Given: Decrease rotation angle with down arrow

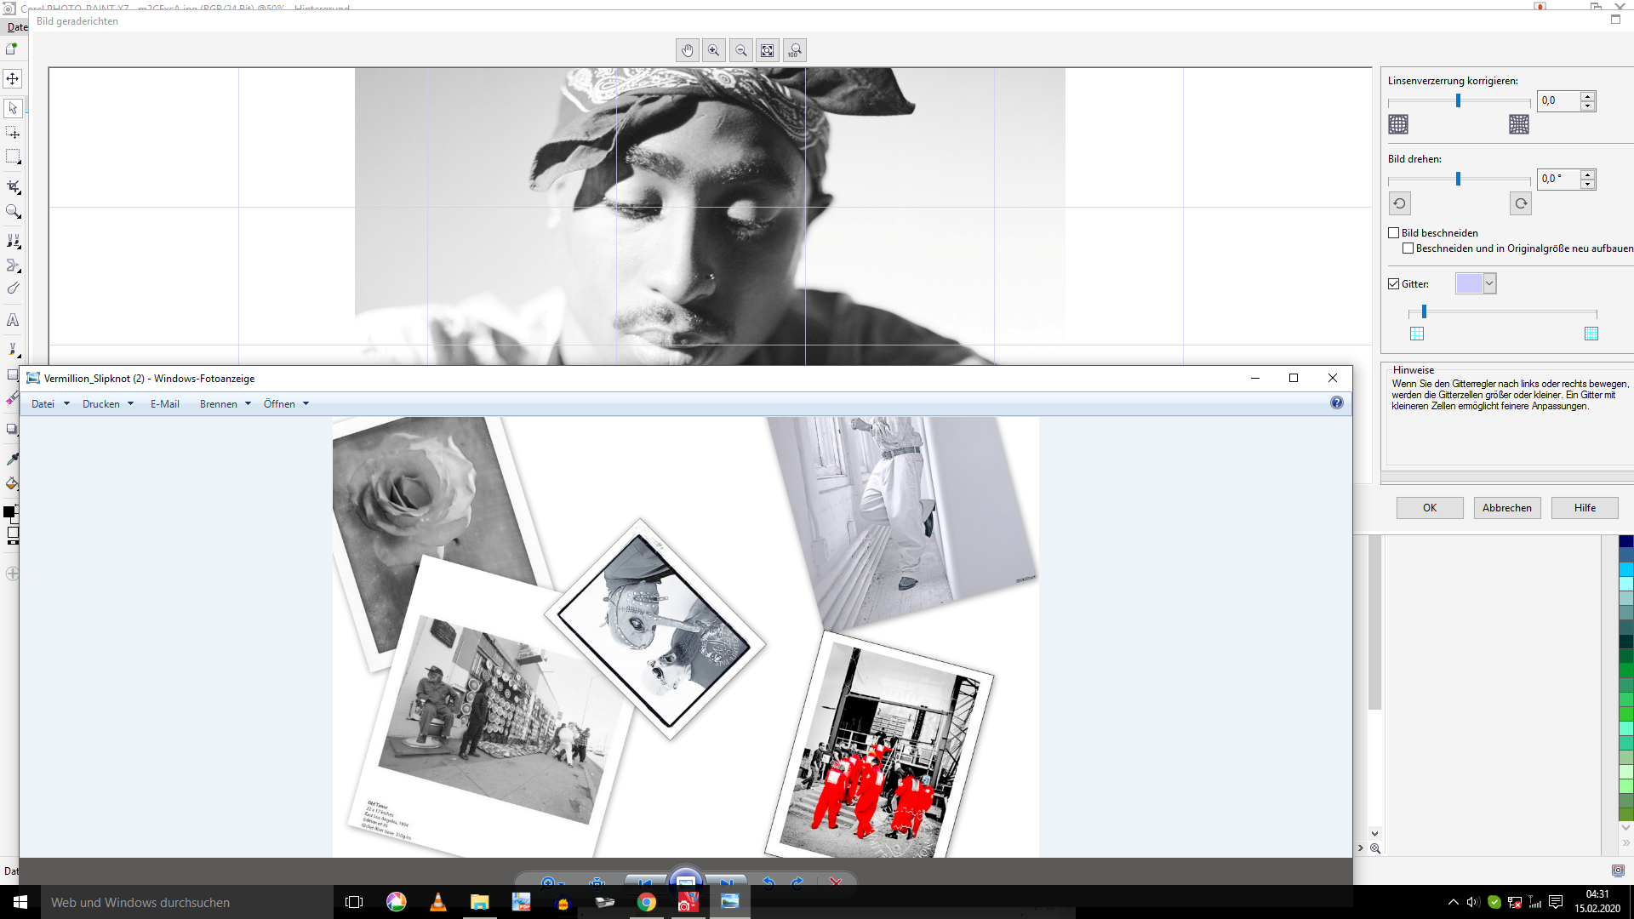Looking at the screenshot, I should (1588, 185).
